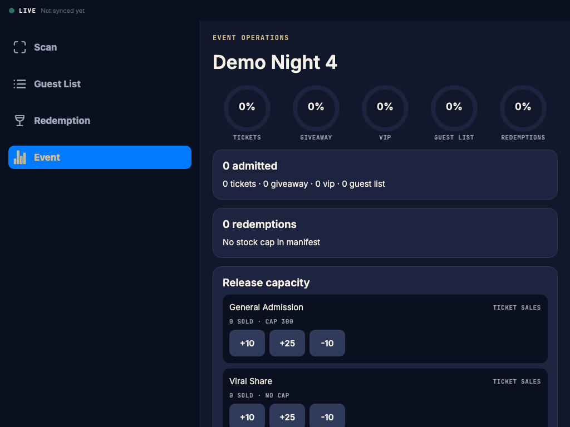Switch to Redemption view

click(100, 121)
